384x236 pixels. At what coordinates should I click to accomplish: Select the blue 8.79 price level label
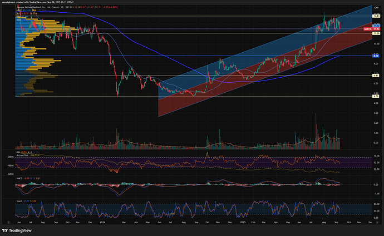(x=376, y=56)
